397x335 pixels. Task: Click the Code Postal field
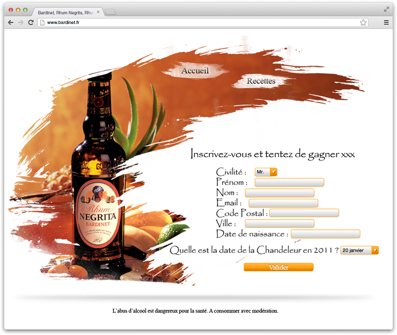[x=304, y=213]
